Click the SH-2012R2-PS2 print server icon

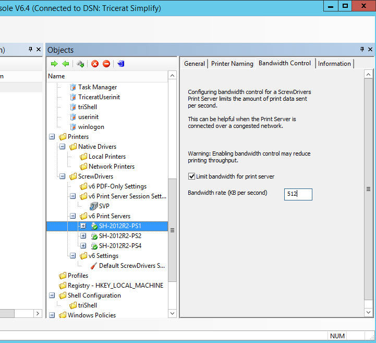(x=94, y=236)
